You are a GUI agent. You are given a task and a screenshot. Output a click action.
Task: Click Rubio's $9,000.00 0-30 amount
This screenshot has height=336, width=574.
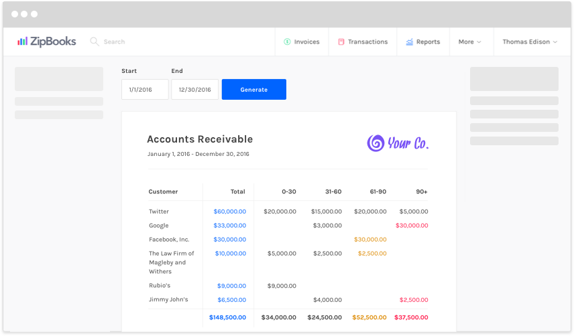282,286
